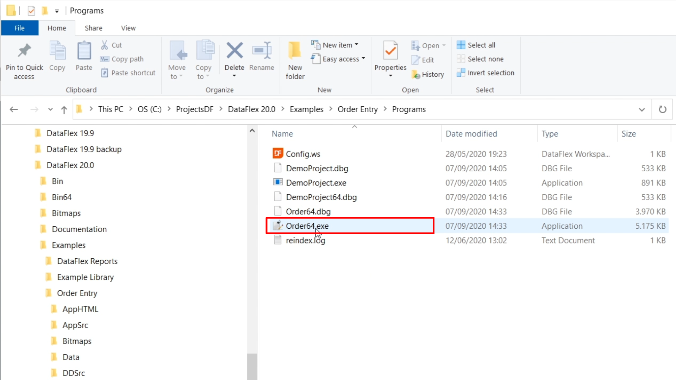676x380 pixels.
Task: Click the Properties checkmark icon
Action: (x=390, y=51)
